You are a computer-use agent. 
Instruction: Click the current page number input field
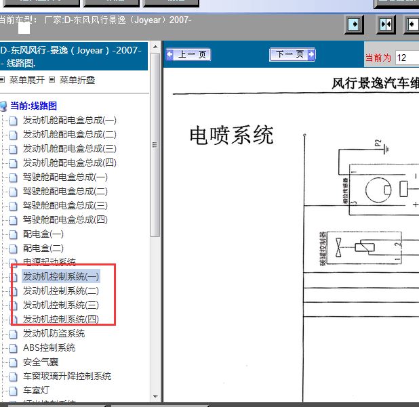[x=405, y=58]
